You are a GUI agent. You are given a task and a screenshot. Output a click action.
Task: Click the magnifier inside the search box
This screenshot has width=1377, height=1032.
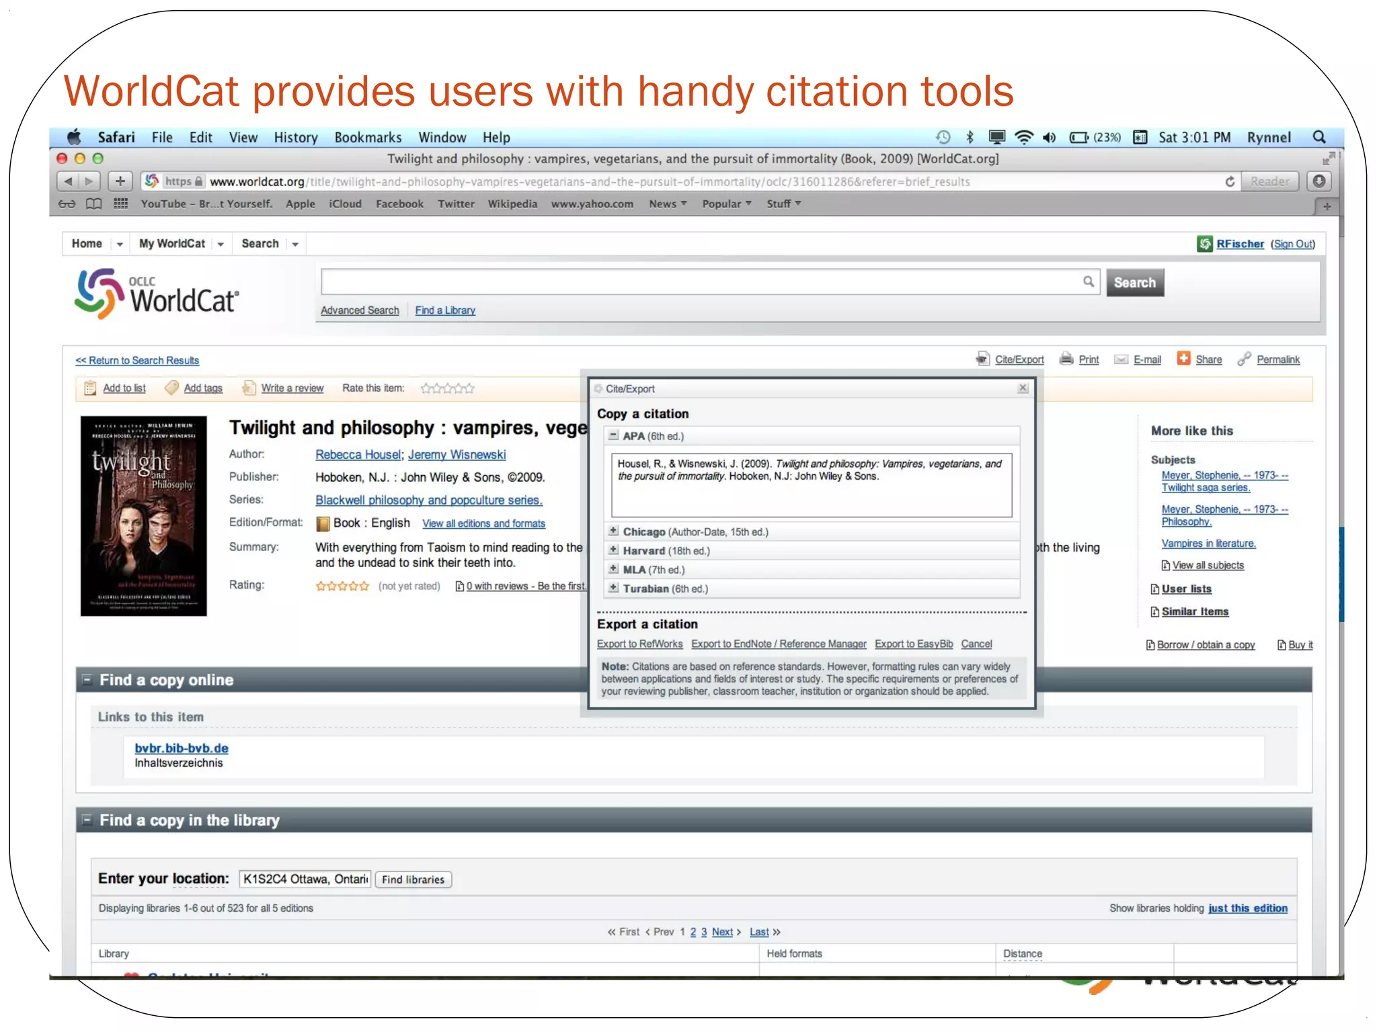1089,282
